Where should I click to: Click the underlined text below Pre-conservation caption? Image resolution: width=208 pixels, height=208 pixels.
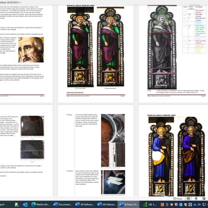pos(75,92)
